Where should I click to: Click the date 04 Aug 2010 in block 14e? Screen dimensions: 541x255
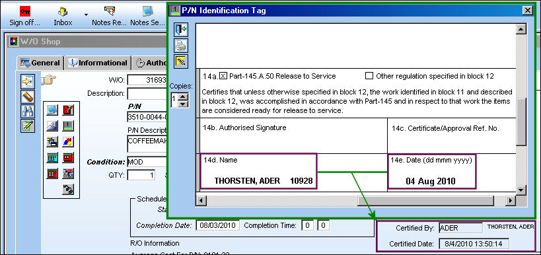tap(431, 181)
